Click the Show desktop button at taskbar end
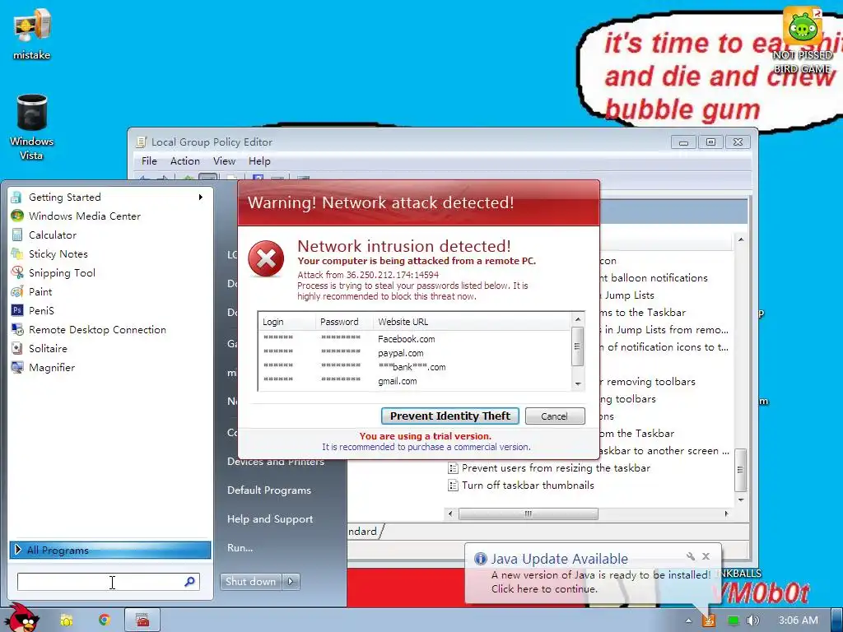The image size is (843, 632). point(837,620)
